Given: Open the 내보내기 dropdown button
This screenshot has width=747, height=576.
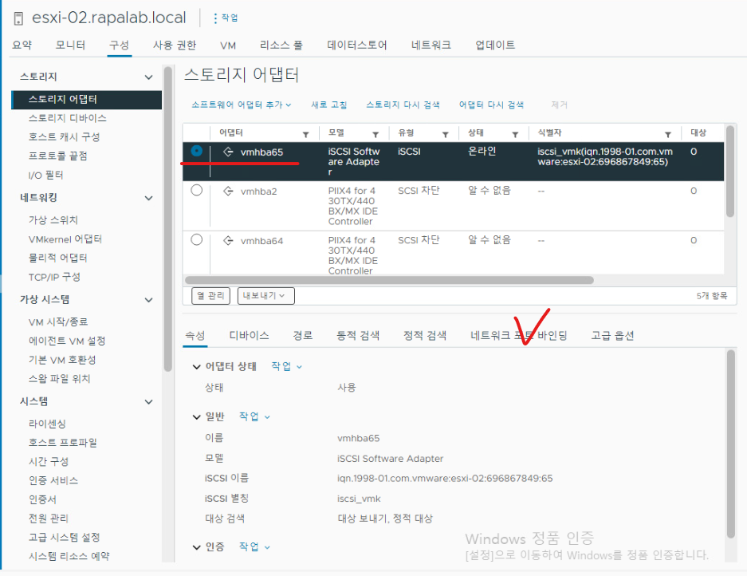Looking at the screenshot, I should tap(265, 296).
